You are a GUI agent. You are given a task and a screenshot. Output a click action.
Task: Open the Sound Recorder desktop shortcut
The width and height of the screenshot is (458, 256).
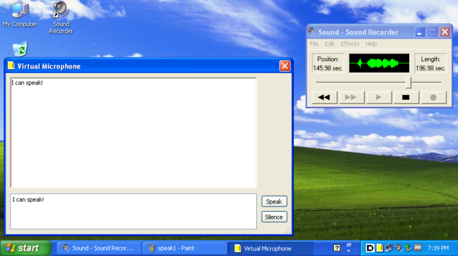coord(61,17)
